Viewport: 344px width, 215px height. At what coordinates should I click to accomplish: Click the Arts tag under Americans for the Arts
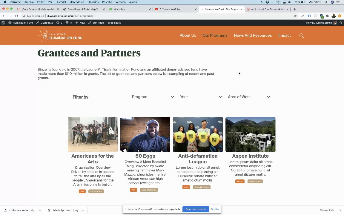click(x=82, y=191)
